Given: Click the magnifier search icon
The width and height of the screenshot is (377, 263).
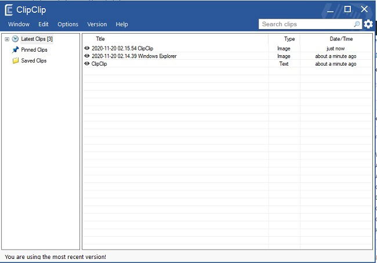Looking at the screenshot, I should pyautogui.click(x=357, y=24).
